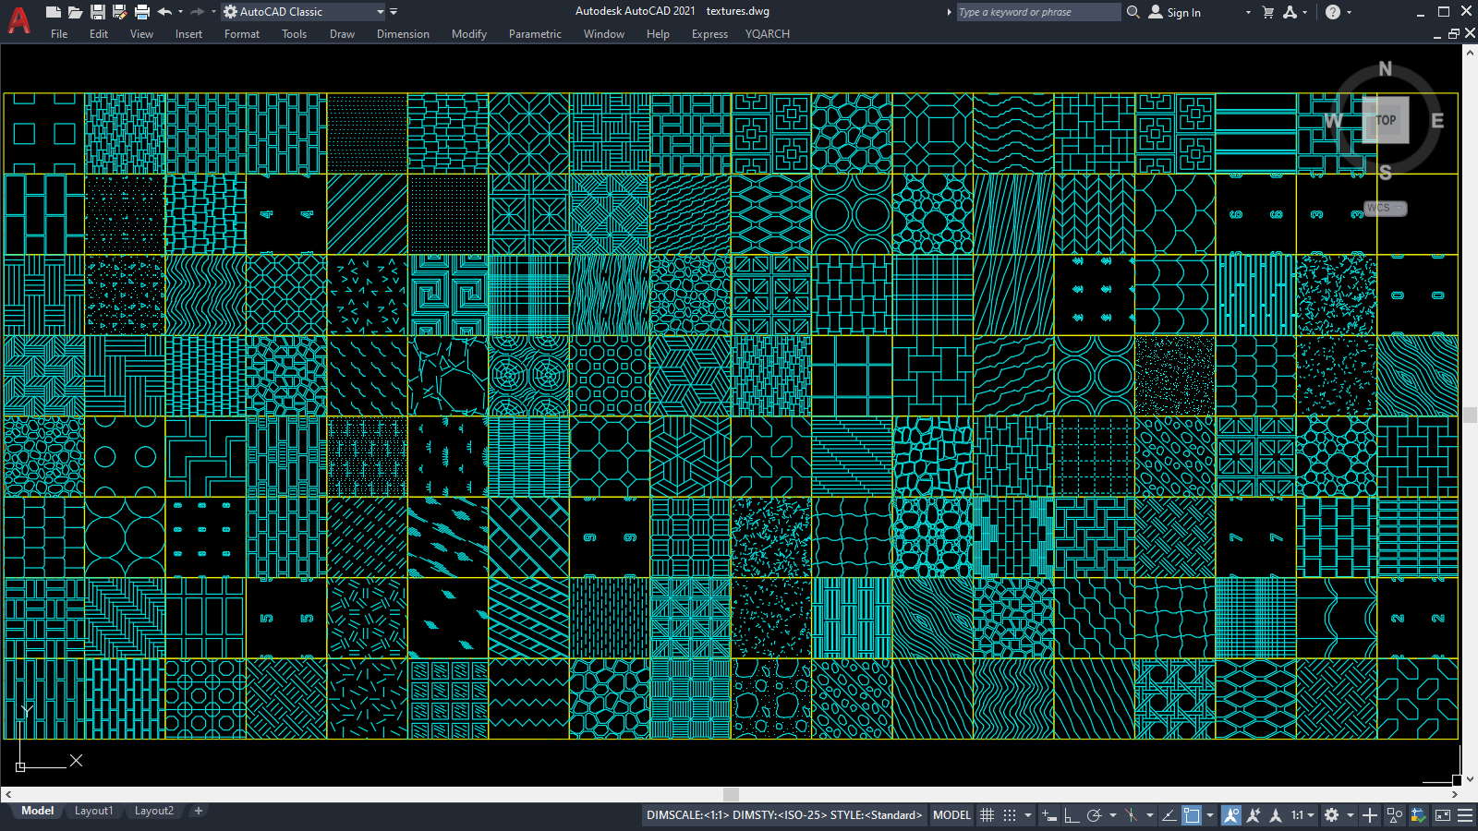Expand the annotation scale 1:1 dropdown

coord(1311,814)
